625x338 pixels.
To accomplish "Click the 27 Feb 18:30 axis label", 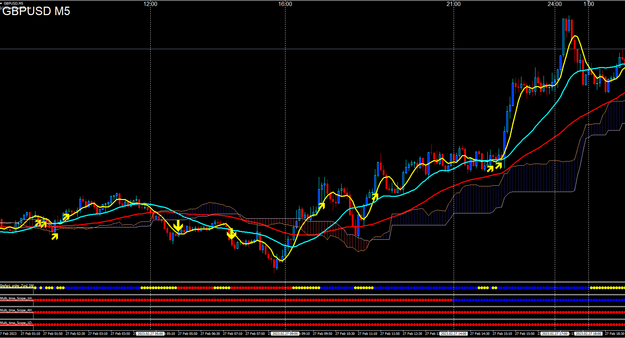I will pos(614,334).
